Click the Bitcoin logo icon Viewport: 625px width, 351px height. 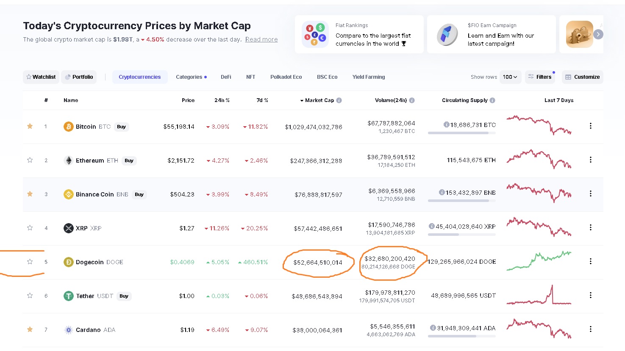68,127
